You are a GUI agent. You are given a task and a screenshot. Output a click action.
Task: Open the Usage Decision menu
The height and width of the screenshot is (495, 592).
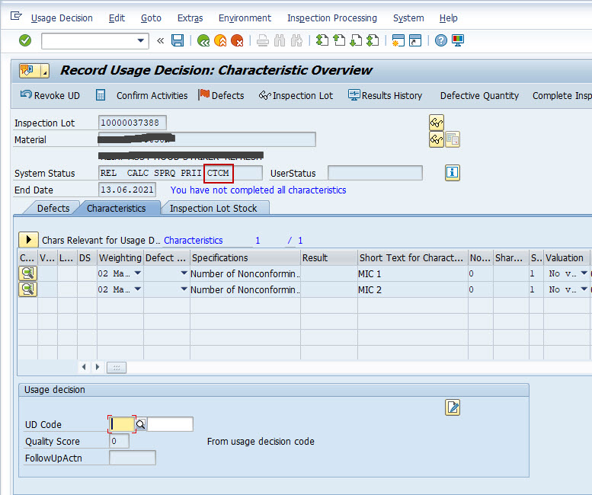click(62, 18)
